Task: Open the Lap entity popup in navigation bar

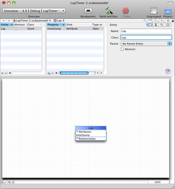Action: tap(59, 21)
